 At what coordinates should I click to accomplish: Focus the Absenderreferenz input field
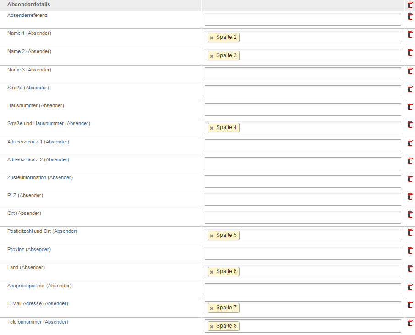tap(303, 19)
